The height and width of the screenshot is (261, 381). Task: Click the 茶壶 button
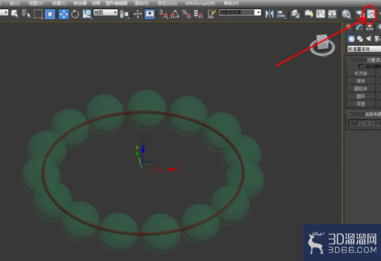point(361,104)
